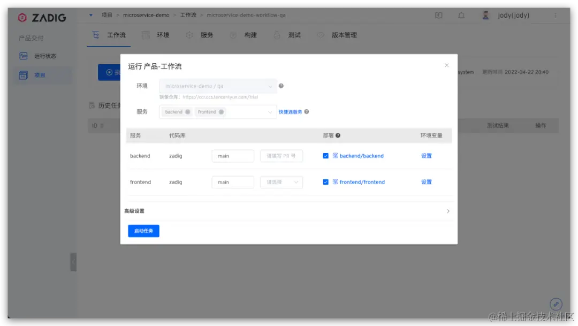The height and width of the screenshot is (326, 578).
Task: Click the help icon next to environment
Action: click(x=281, y=86)
